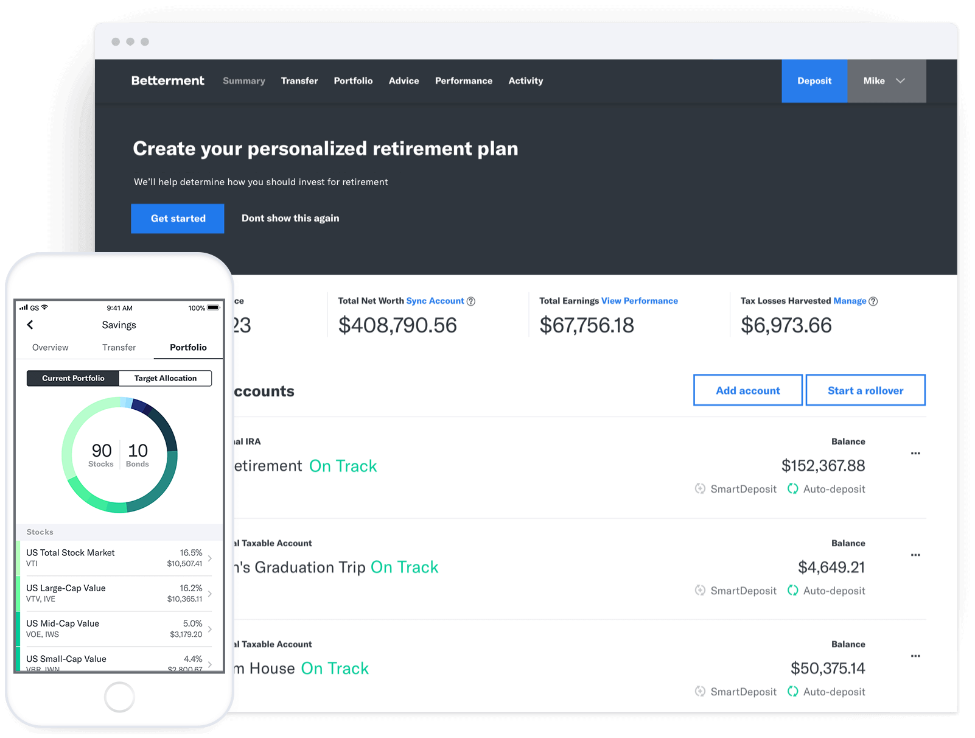Viewport: 975px width, 738px height.
Task: Click the 90 Stocks figure in donut
Action: pos(101,455)
